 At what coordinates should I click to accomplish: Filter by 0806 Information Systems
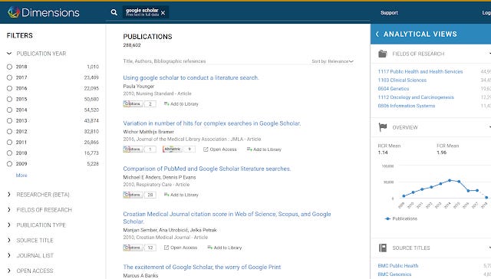(407, 106)
